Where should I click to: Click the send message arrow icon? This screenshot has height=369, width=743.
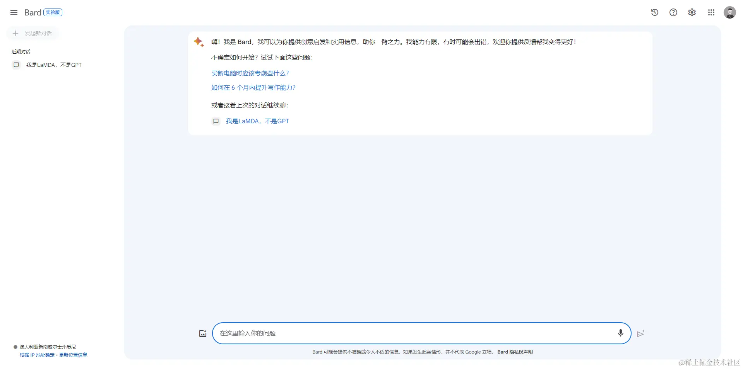coord(641,333)
